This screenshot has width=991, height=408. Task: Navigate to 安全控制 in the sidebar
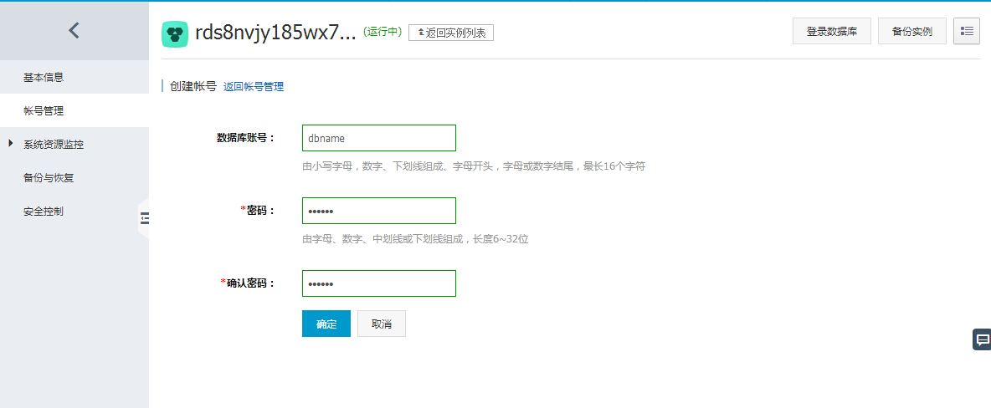pyautogui.click(x=44, y=212)
